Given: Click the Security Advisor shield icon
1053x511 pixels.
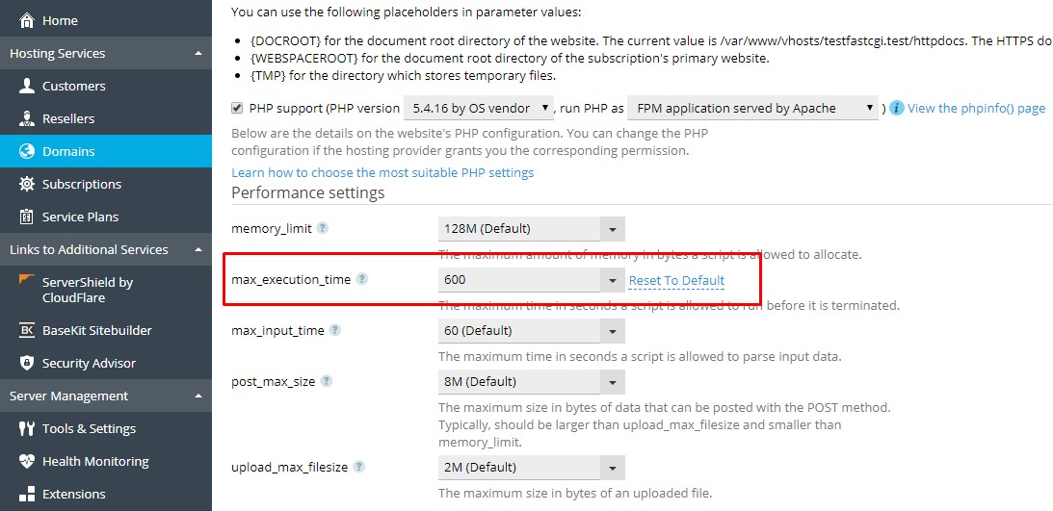Looking at the screenshot, I should click(26, 363).
